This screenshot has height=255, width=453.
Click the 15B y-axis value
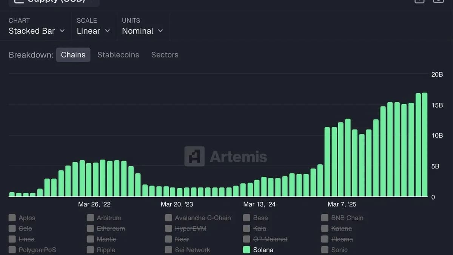click(437, 105)
